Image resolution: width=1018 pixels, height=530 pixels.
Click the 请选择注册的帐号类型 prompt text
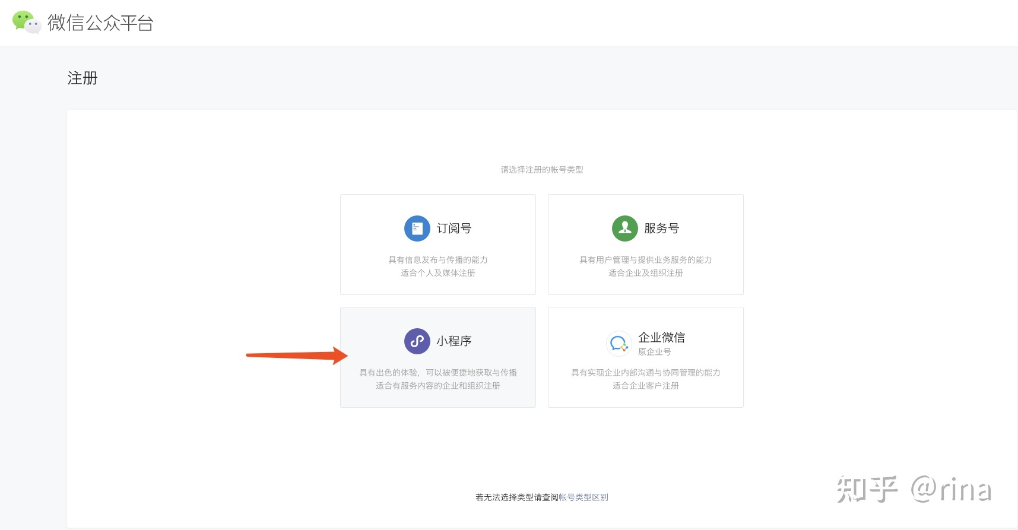click(x=542, y=170)
